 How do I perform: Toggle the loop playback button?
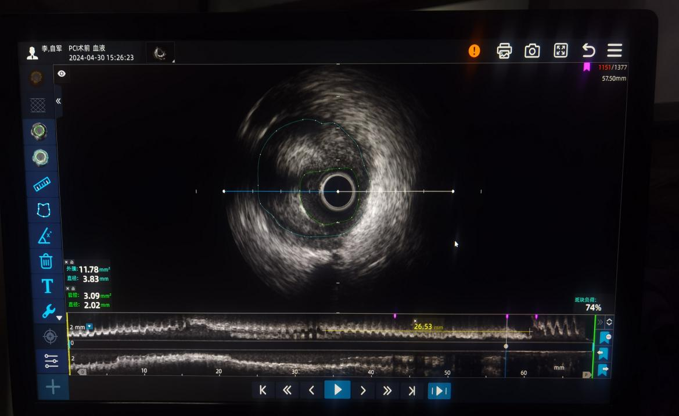(439, 391)
